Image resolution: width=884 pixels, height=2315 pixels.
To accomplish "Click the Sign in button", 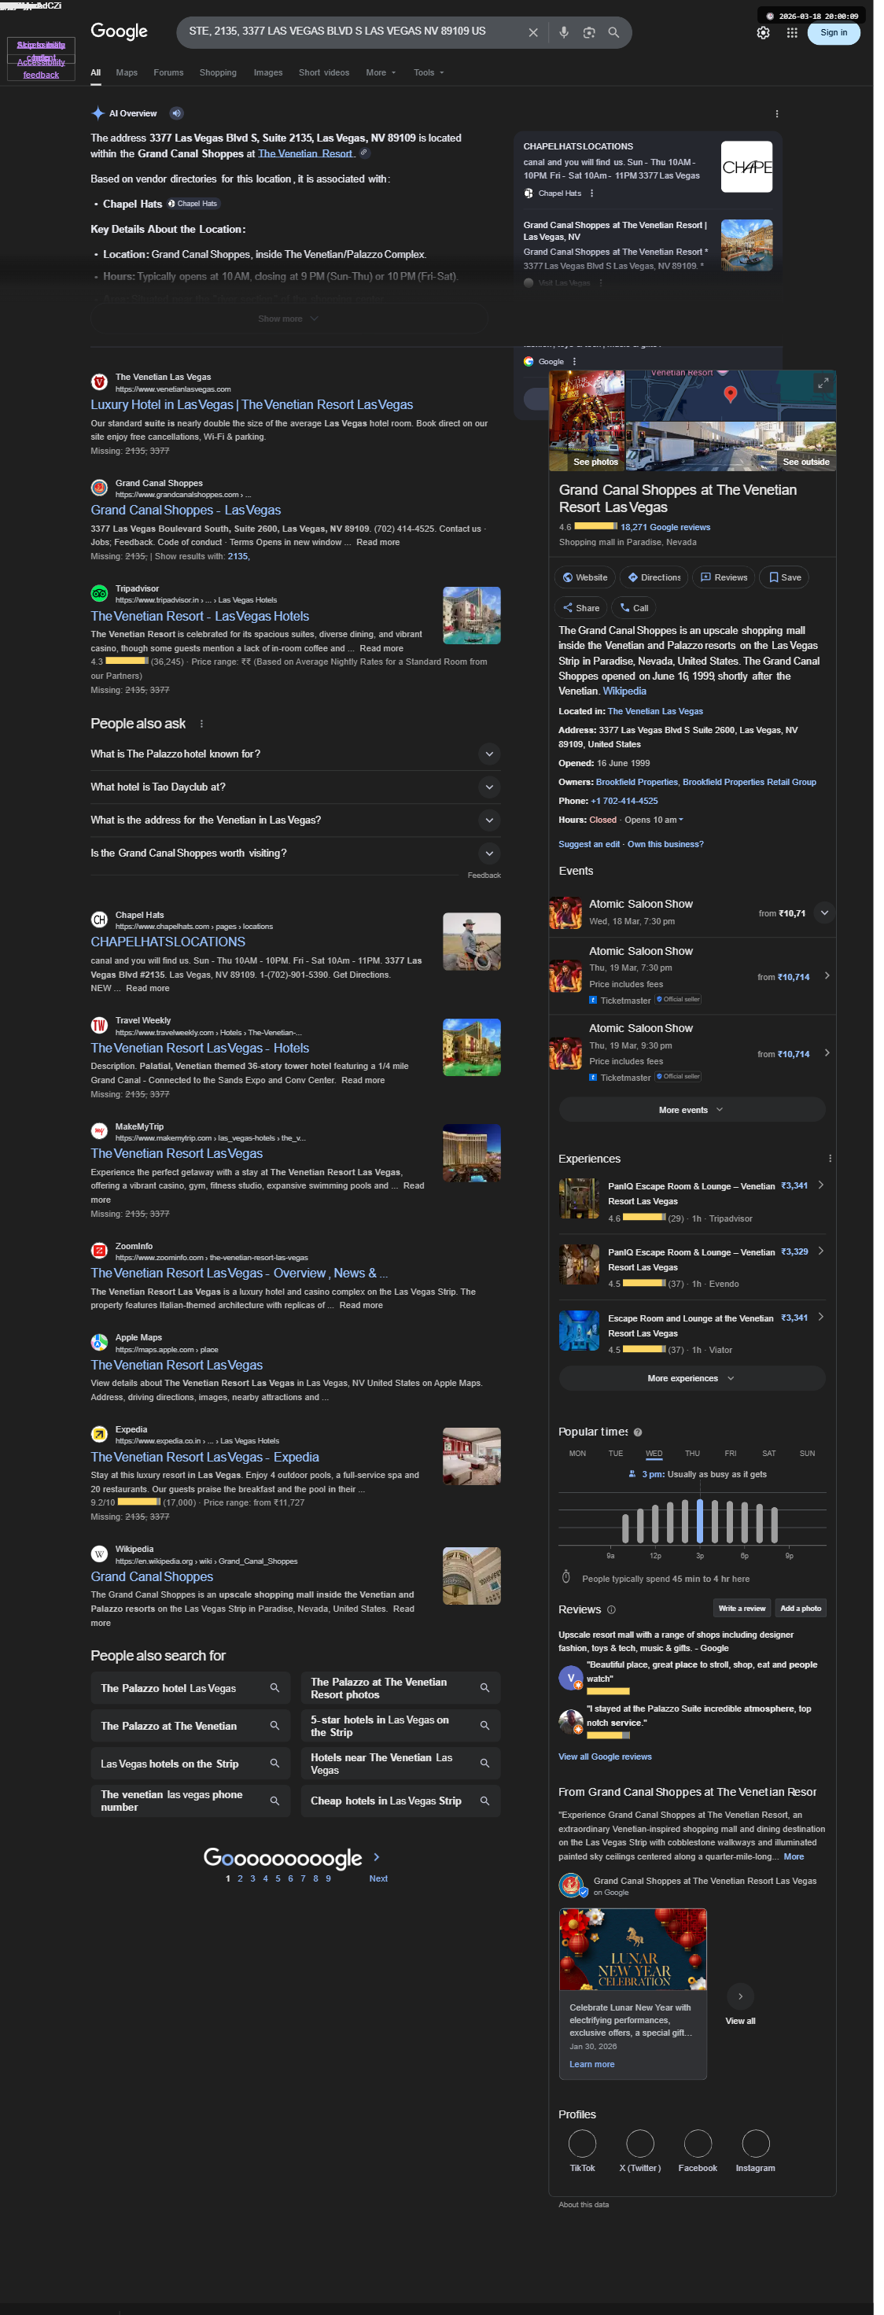I will [833, 32].
